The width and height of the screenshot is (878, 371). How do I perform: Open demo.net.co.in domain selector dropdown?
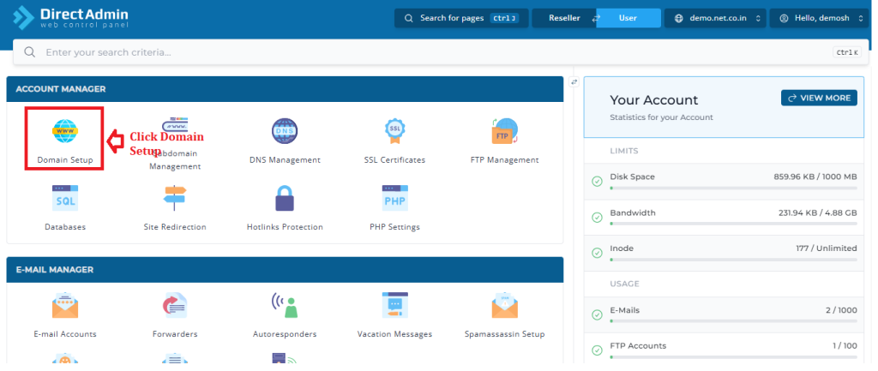715,18
